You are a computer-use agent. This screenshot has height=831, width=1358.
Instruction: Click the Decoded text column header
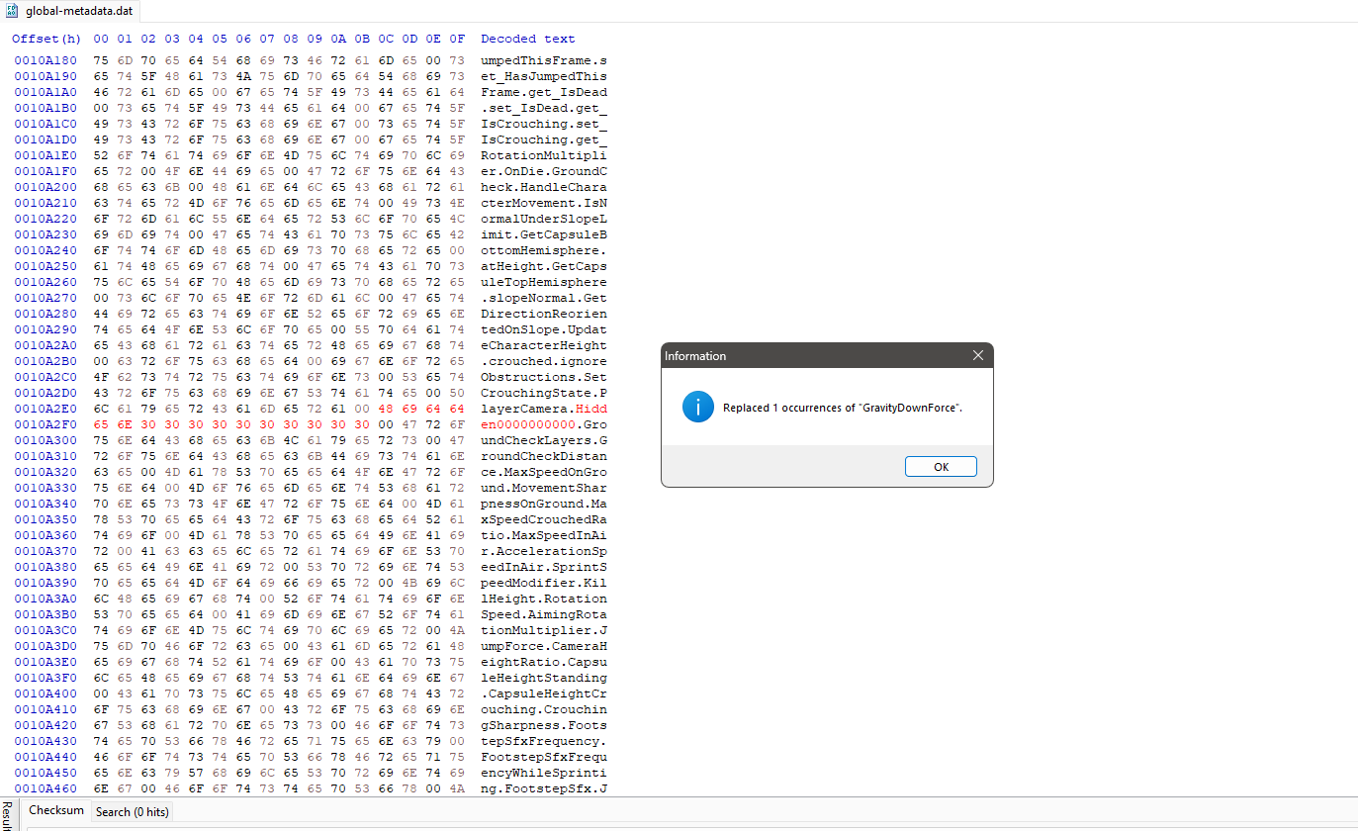[527, 40]
